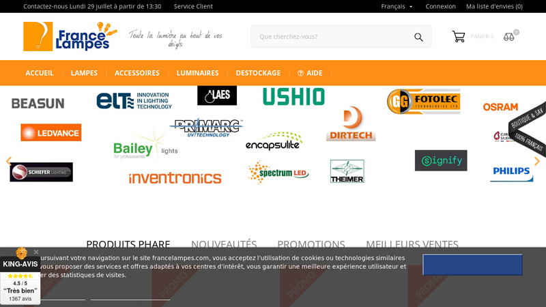The height and width of the screenshot is (307, 546).
Task: Select the PRODUITS PHARE tab
Action: 128,244
